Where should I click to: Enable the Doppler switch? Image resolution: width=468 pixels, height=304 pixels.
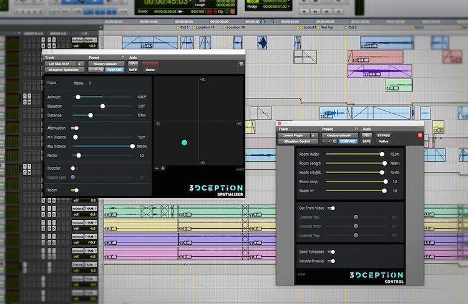click(x=74, y=168)
